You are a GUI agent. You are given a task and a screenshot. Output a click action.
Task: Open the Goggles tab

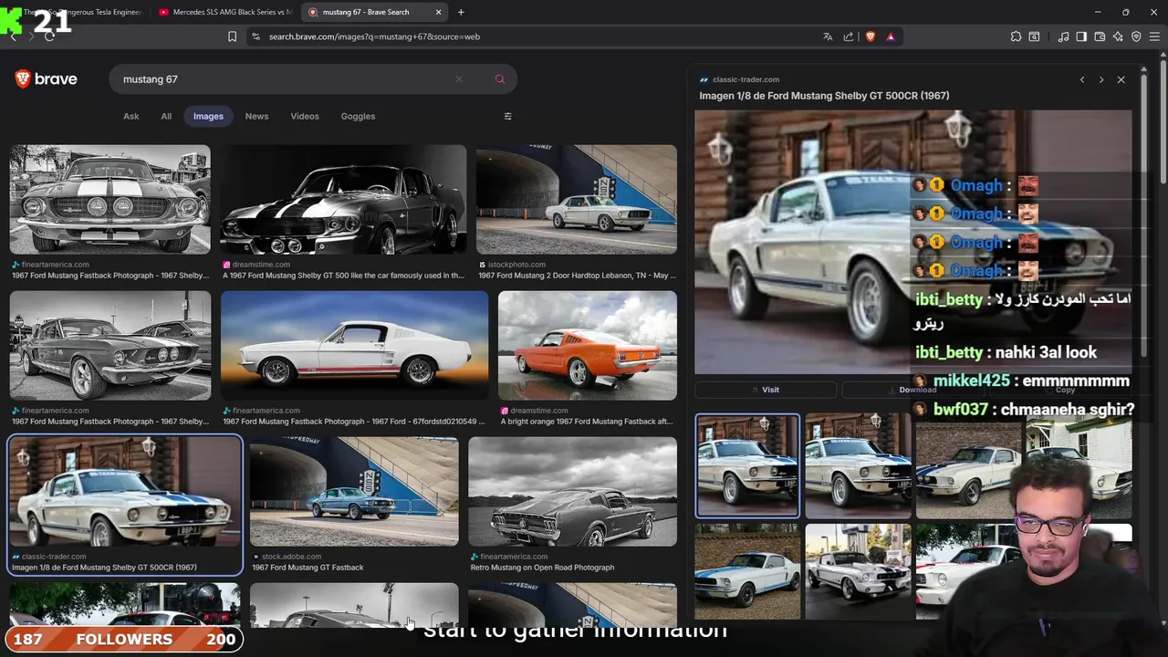[358, 116]
